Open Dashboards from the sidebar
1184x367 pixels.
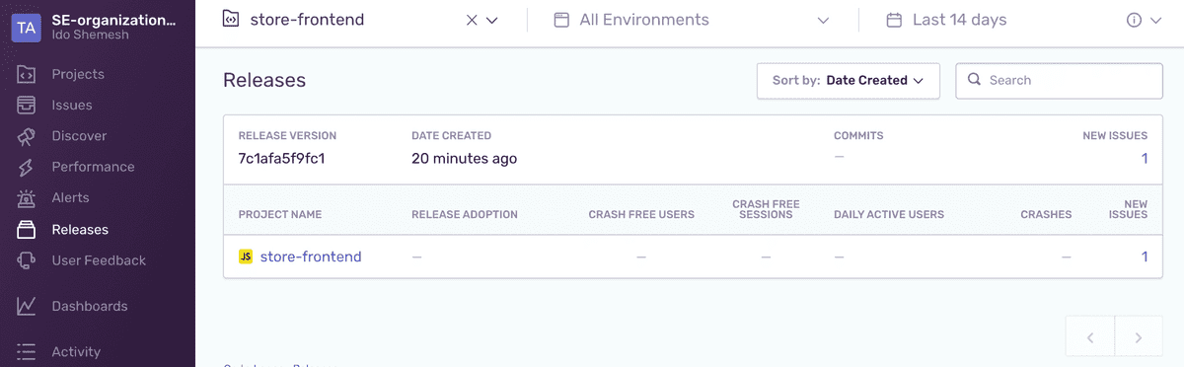(x=90, y=306)
